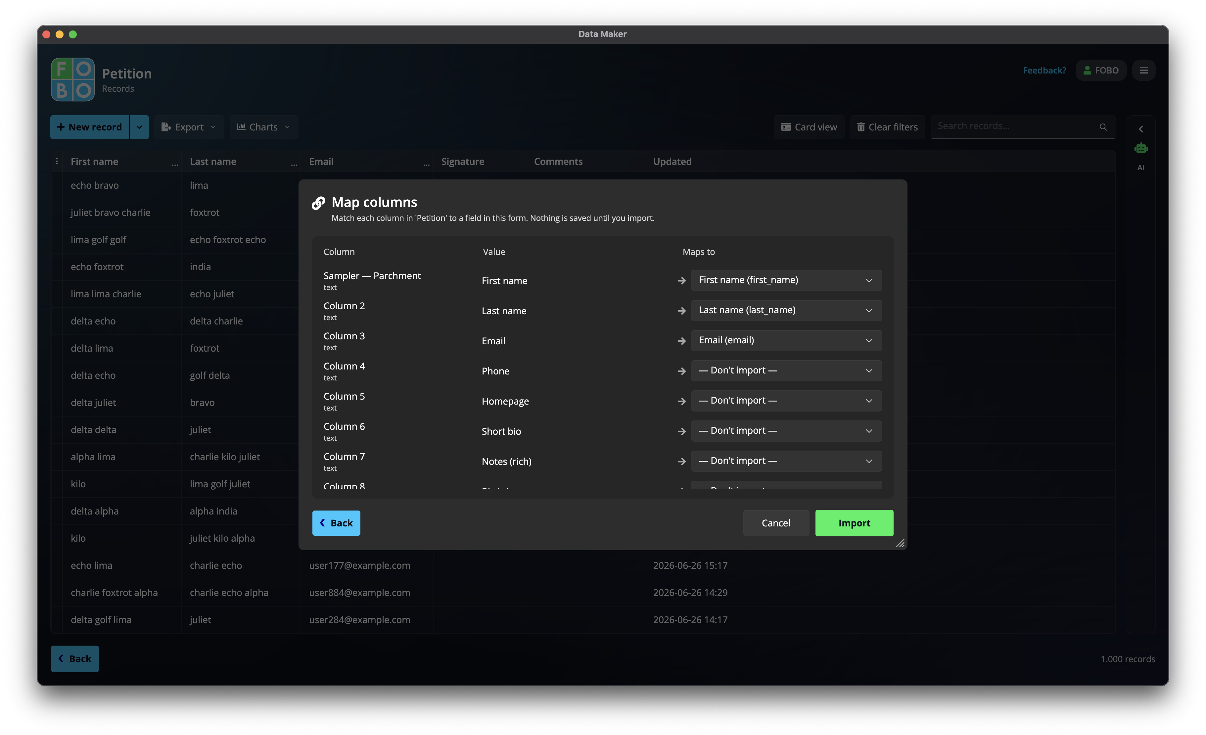The height and width of the screenshot is (735, 1206).
Task: Open First name mapping dropdown
Action: pos(786,280)
